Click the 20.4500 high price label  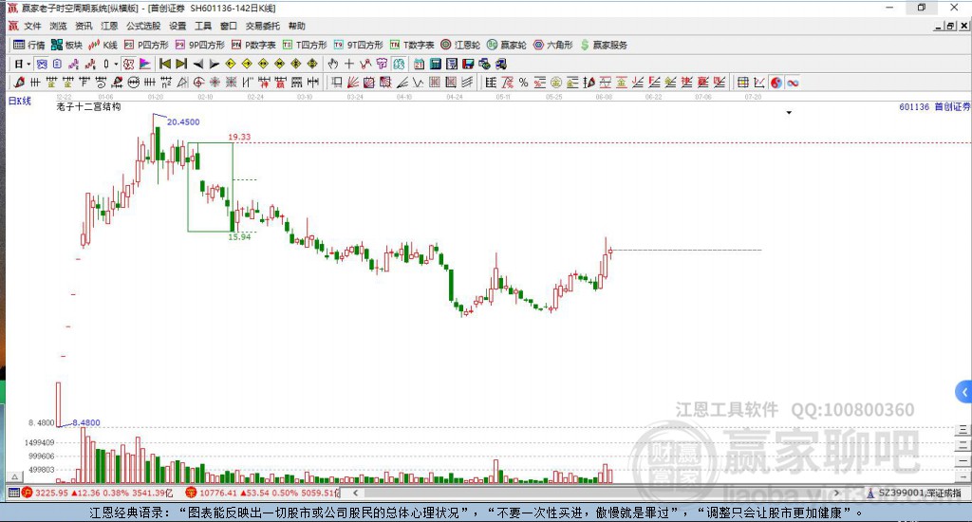183,122
